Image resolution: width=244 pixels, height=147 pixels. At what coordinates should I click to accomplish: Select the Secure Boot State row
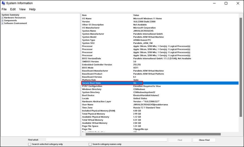(x=160, y=83)
